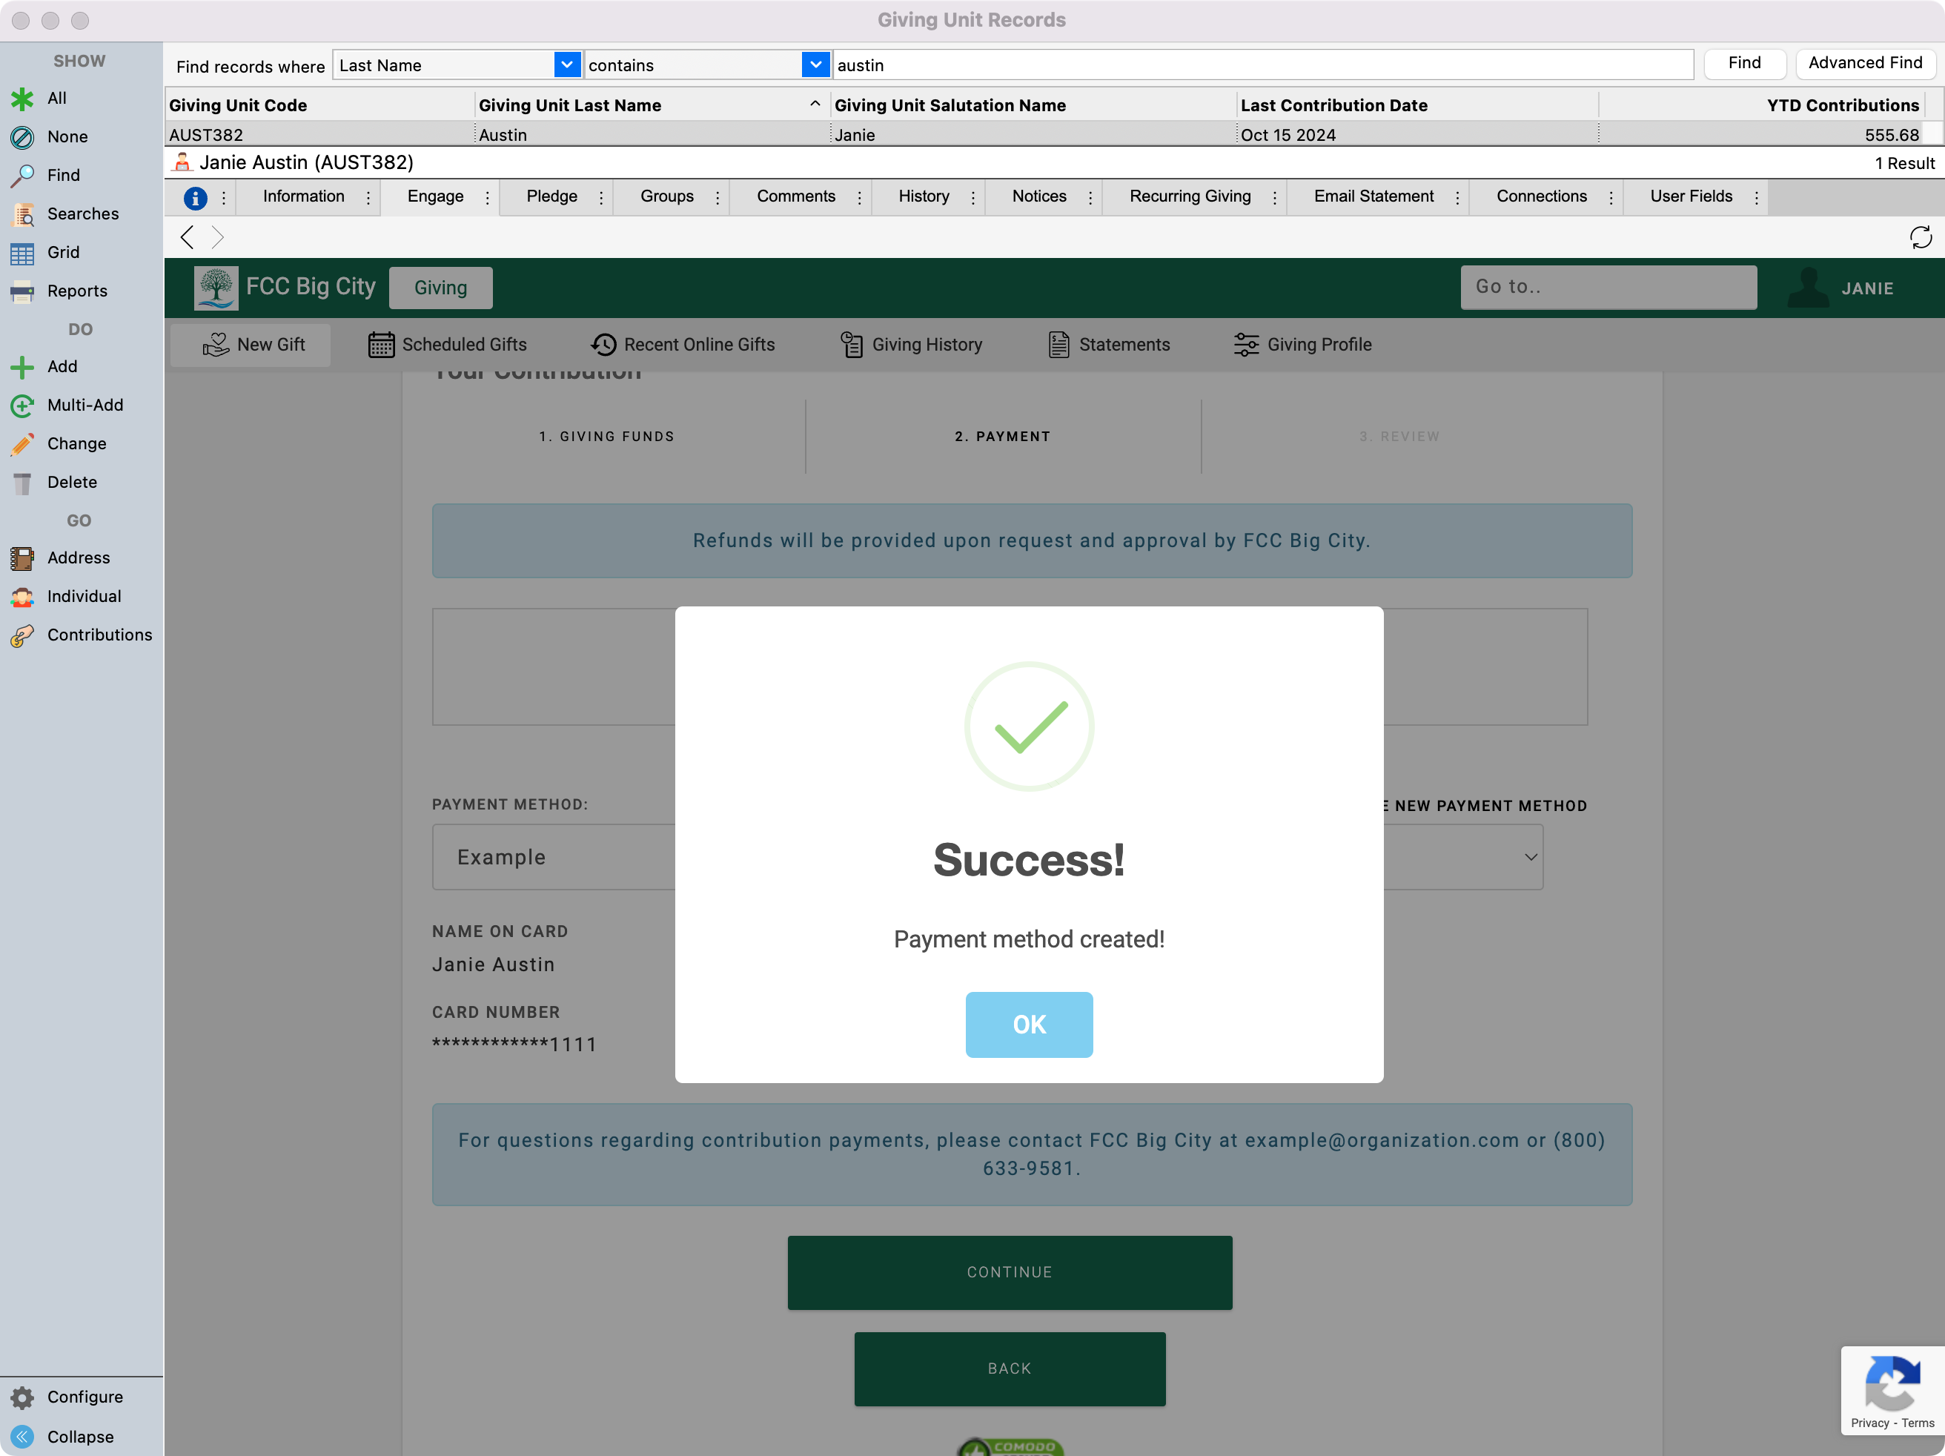This screenshot has width=1945, height=1456.
Task: Show None records in sidebar
Action: pyautogui.click(x=67, y=136)
